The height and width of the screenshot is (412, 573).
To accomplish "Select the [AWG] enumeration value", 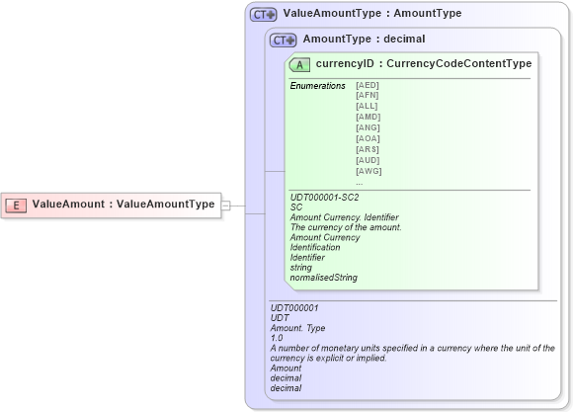I will point(368,171).
